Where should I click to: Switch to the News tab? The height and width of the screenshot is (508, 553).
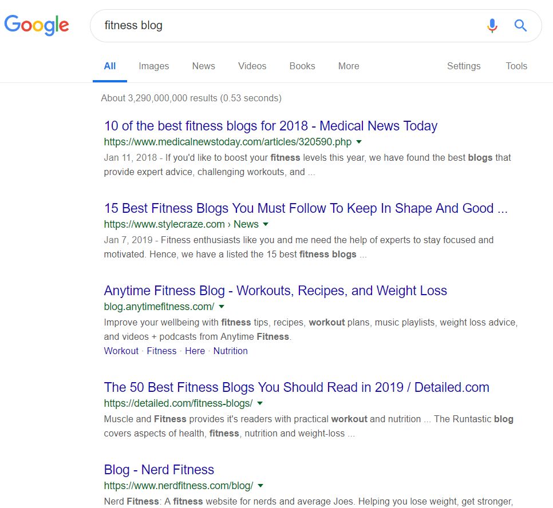coord(203,66)
